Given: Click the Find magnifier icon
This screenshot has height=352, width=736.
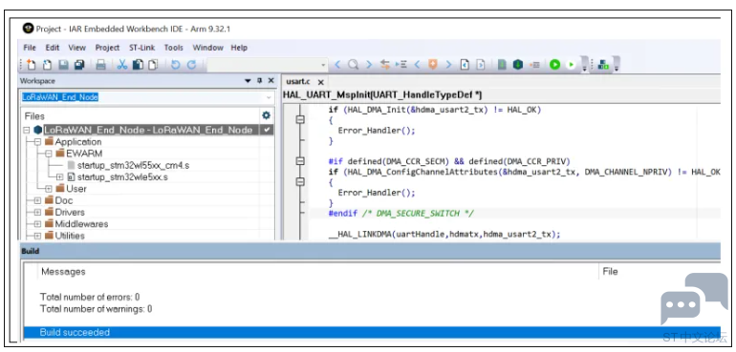Looking at the screenshot, I should tap(353, 65).
